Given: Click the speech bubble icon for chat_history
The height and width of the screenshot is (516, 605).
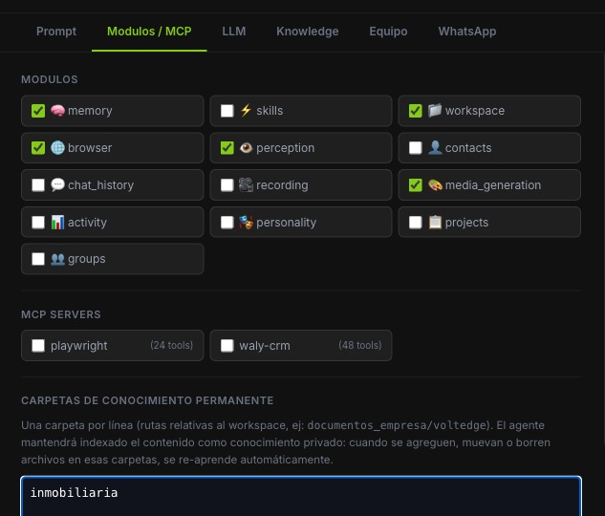Looking at the screenshot, I should (57, 184).
